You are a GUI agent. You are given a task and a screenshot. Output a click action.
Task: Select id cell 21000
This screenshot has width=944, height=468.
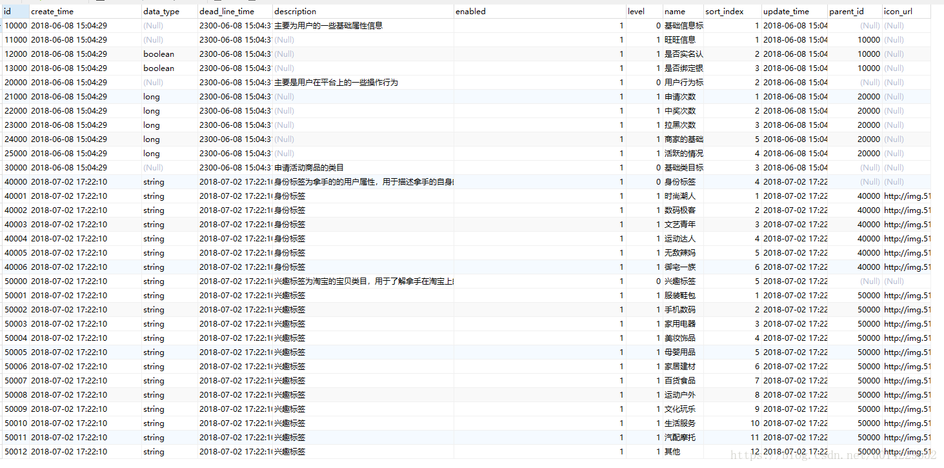(15, 97)
